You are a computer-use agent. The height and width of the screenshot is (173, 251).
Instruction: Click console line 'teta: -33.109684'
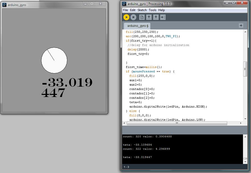pos(137,145)
